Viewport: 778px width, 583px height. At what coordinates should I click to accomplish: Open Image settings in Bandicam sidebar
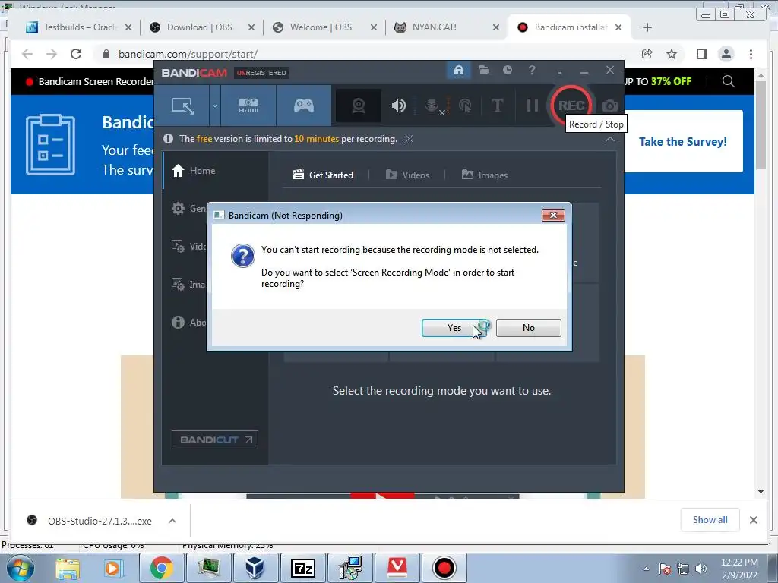click(x=188, y=284)
